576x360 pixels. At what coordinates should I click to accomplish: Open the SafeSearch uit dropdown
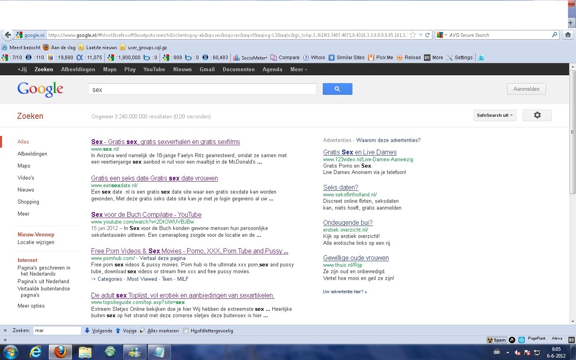point(495,115)
